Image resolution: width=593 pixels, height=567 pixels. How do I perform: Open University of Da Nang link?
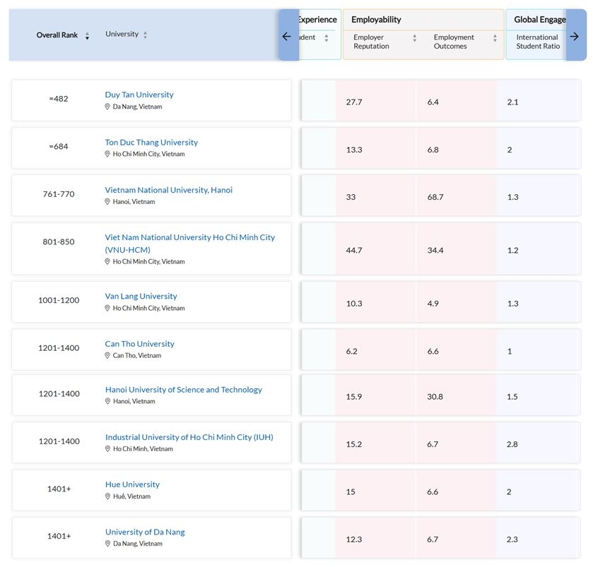(145, 532)
